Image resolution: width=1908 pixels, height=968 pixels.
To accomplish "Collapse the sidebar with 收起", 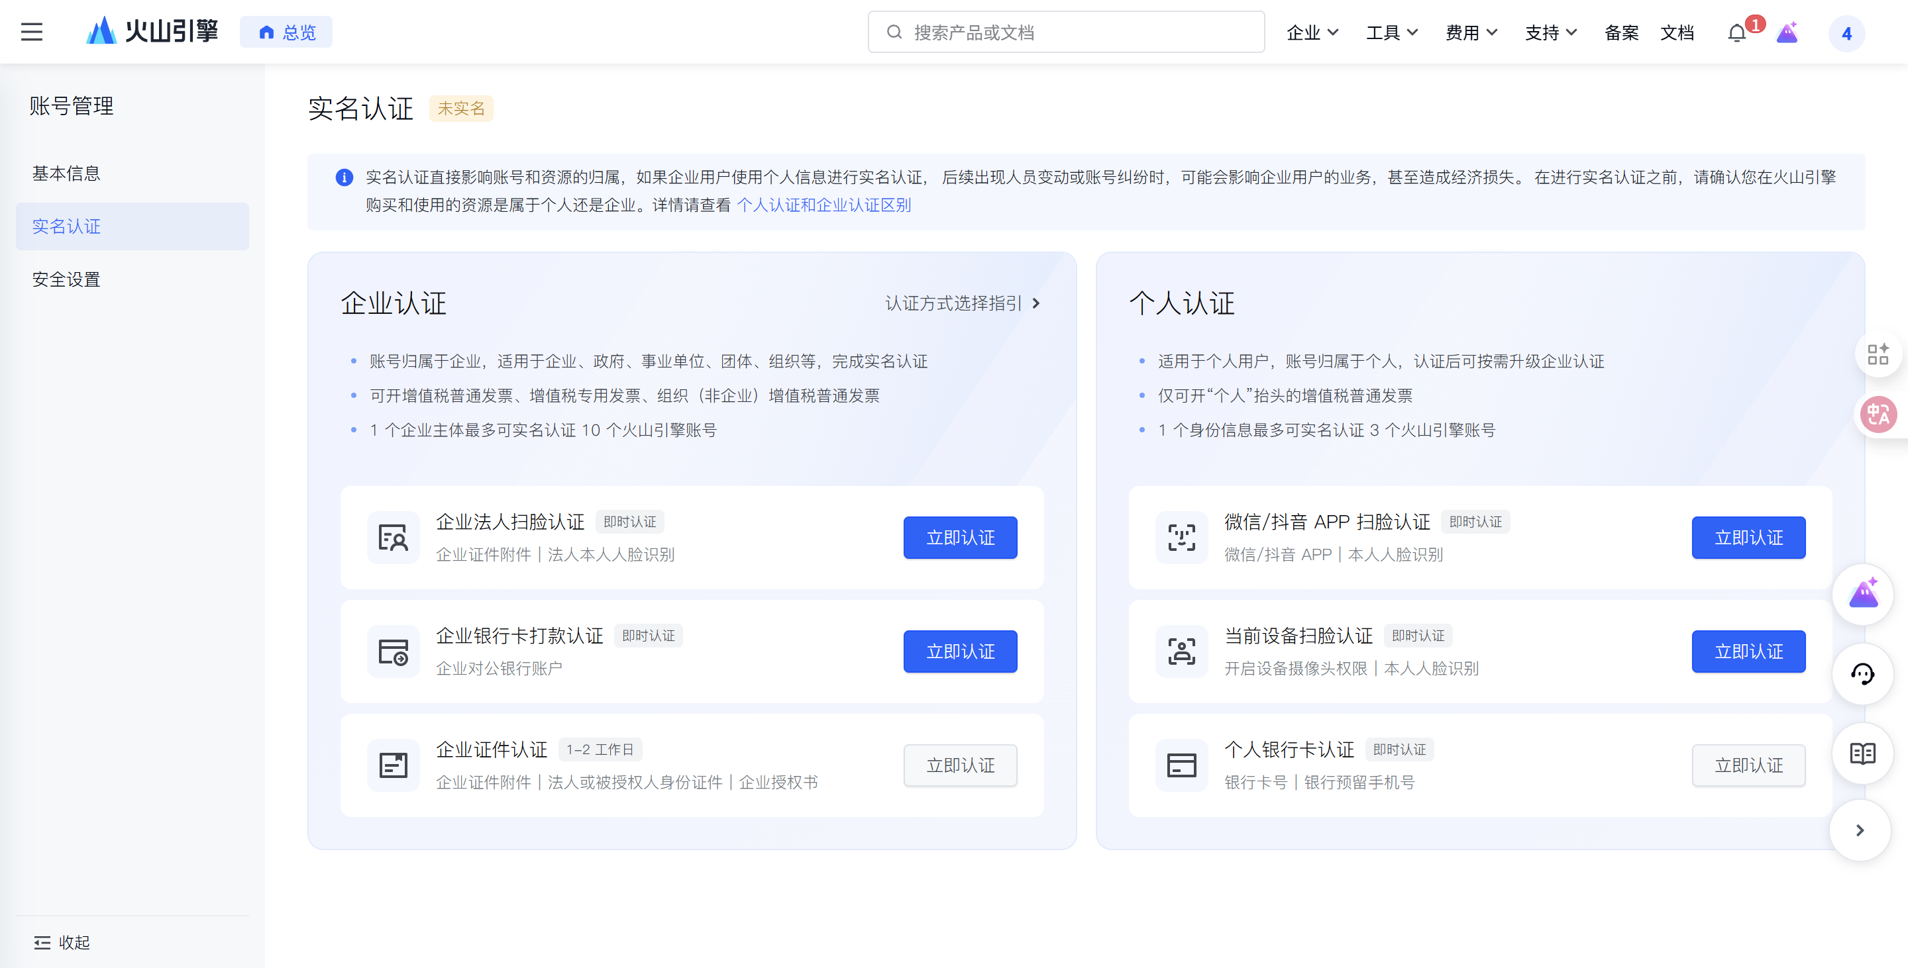I will 62,942.
